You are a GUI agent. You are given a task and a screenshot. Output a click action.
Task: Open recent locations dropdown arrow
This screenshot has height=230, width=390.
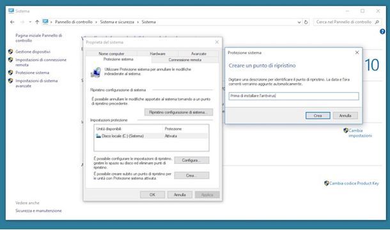[x=30, y=22]
